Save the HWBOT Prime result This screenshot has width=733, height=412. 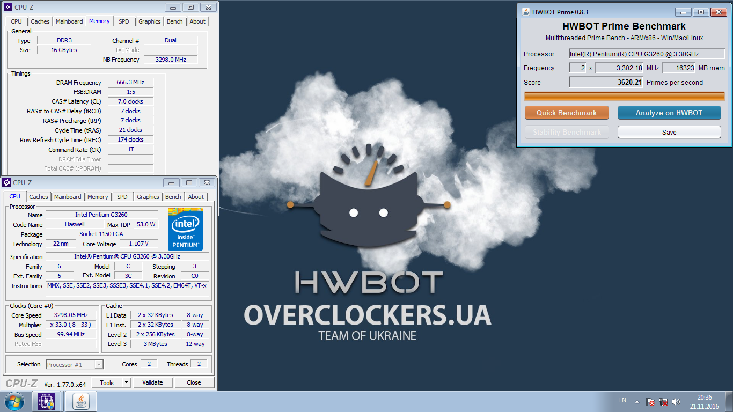[669, 132]
